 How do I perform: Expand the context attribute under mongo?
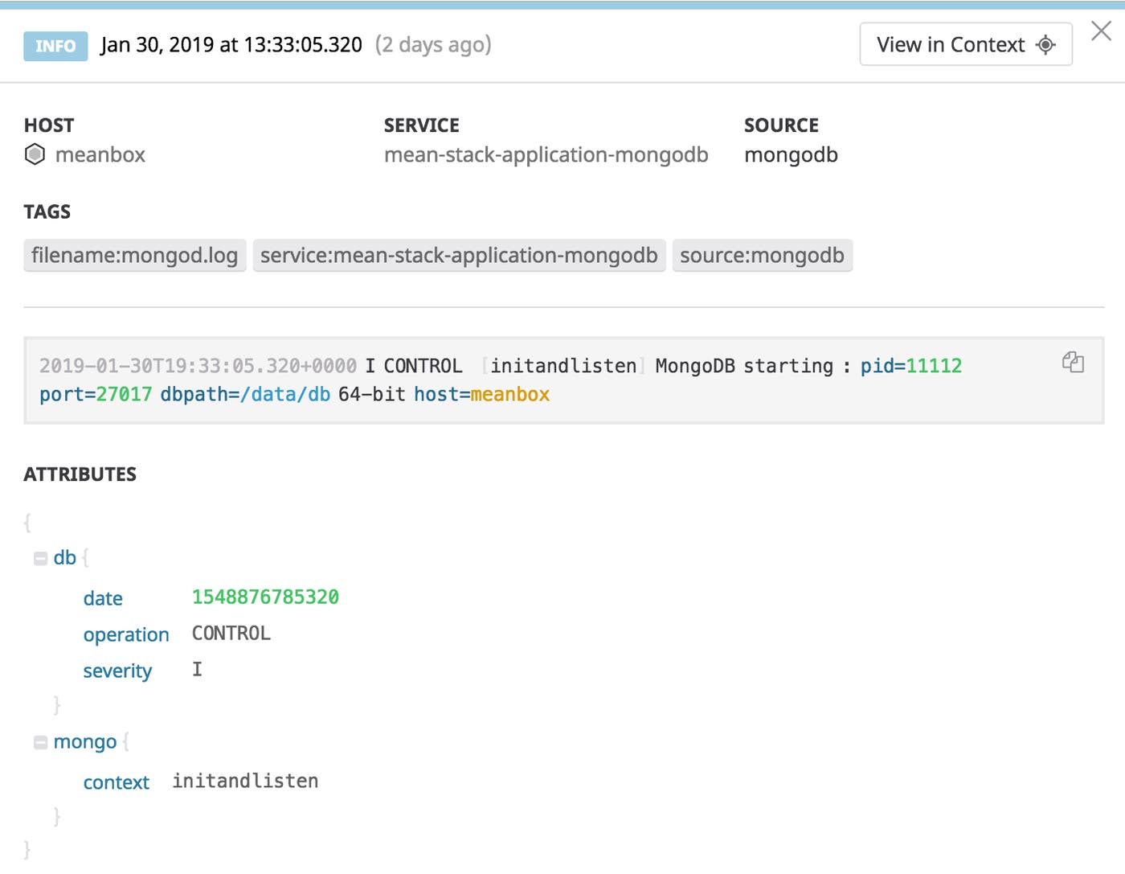tap(116, 782)
